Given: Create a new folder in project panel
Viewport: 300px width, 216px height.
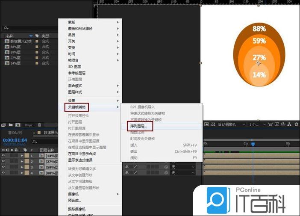Looking at the screenshot, I should tap(11, 125).
